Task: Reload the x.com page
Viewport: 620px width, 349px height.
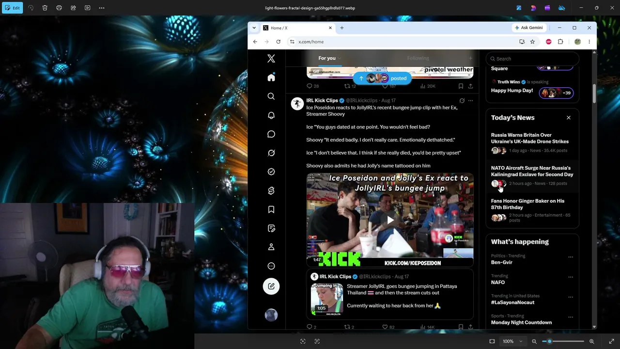Action: [x=278, y=42]
